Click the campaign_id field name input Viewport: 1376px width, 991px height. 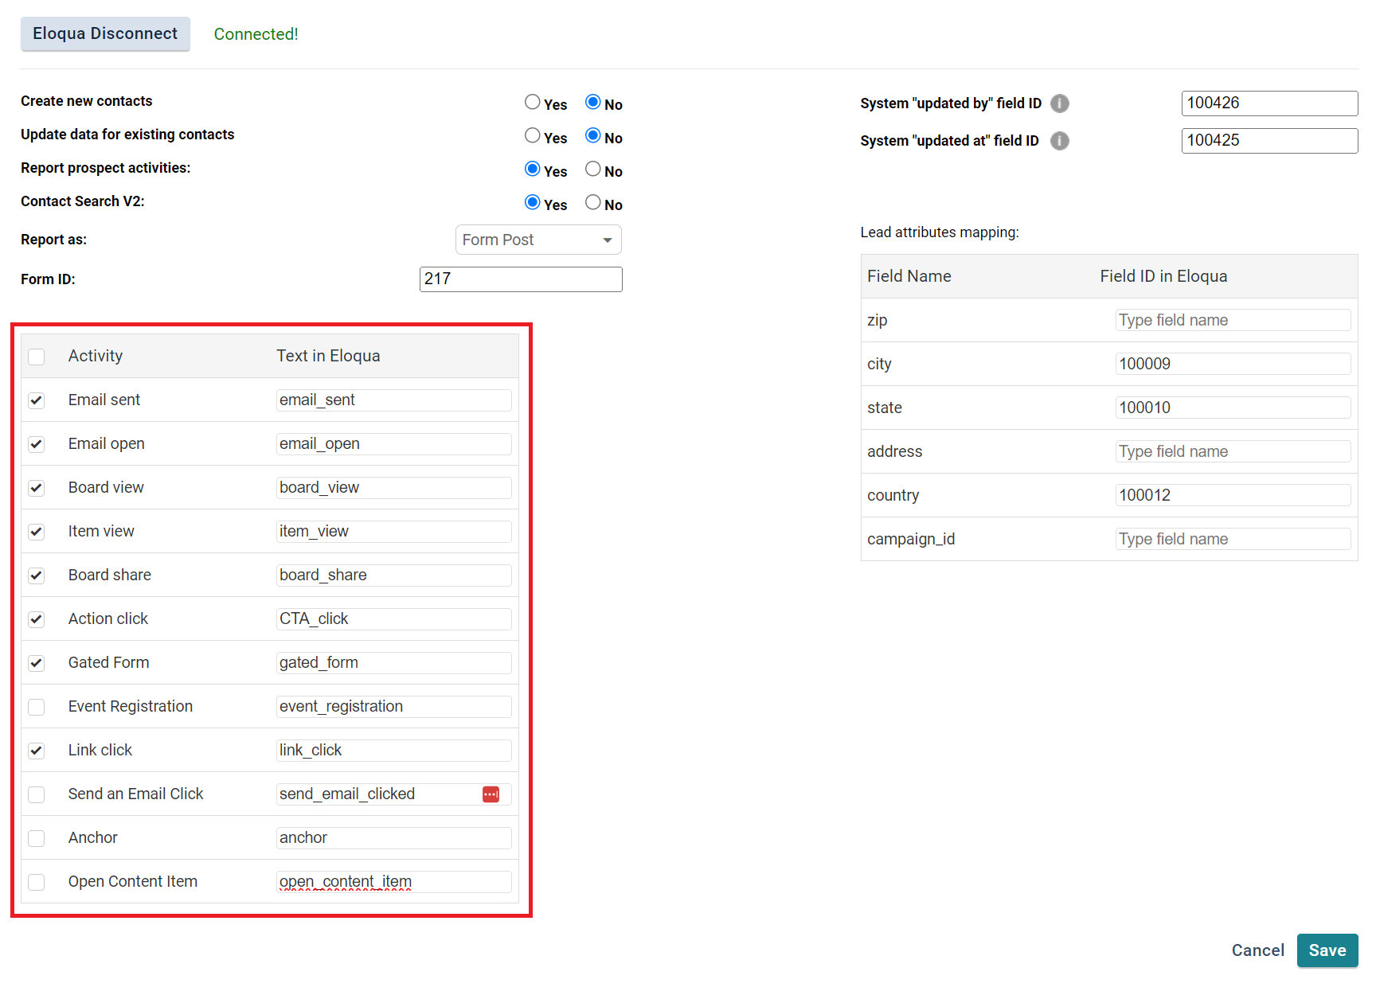pos(1233,539)
